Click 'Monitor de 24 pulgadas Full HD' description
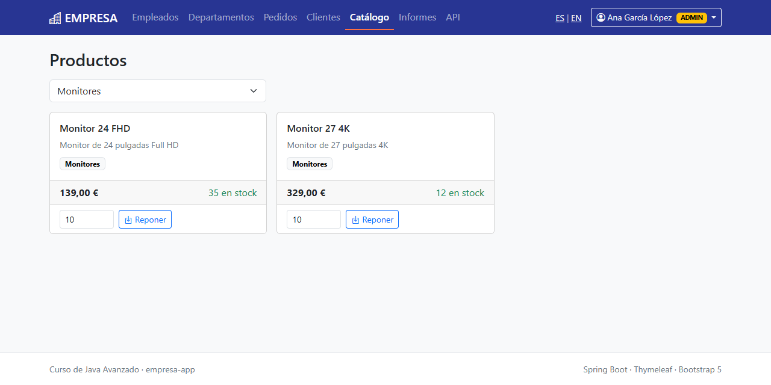 119,145
